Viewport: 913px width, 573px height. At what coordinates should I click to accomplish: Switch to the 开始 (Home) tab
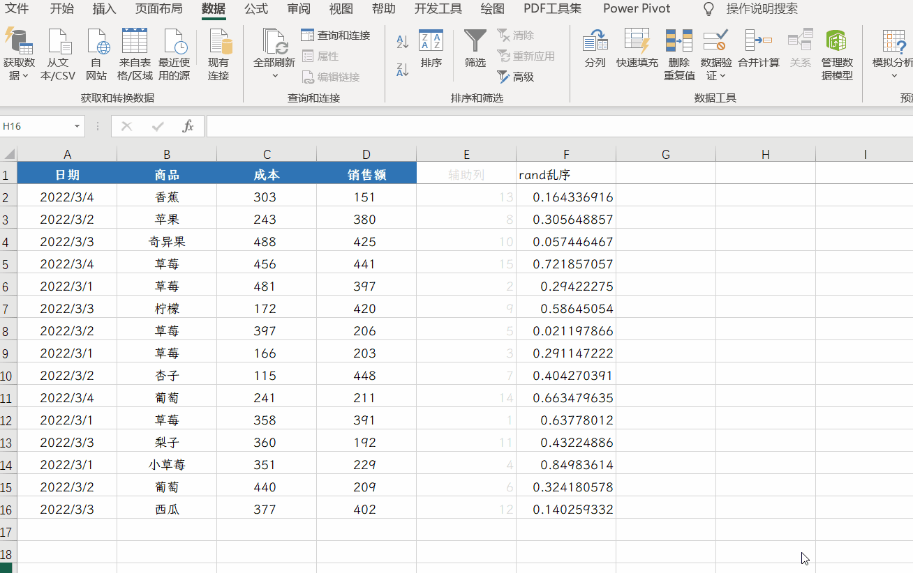point(62,9)
